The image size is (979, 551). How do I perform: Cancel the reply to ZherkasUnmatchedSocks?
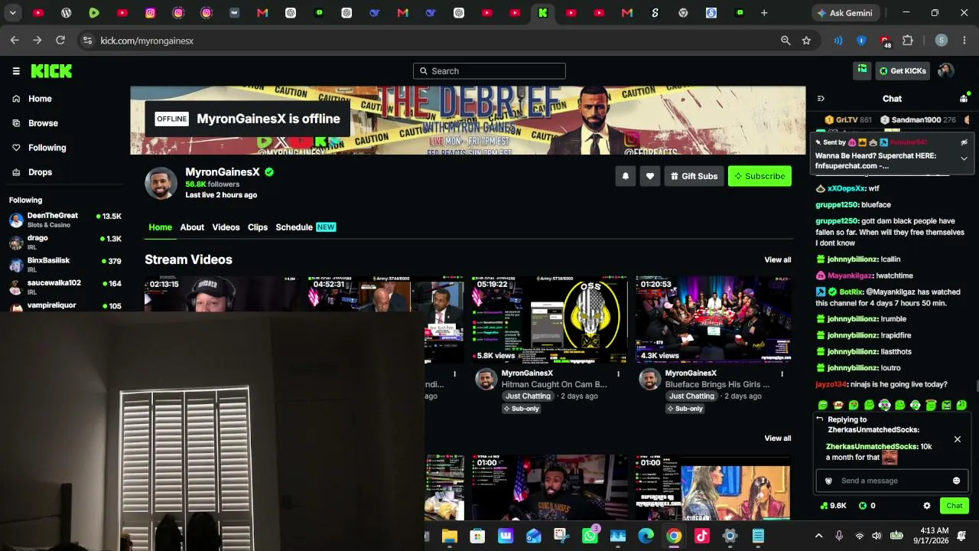[x=957, y=439]
